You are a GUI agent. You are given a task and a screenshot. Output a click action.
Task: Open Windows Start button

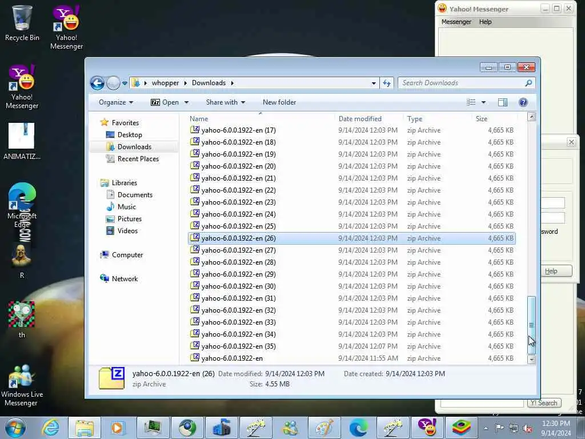[15, 428]
